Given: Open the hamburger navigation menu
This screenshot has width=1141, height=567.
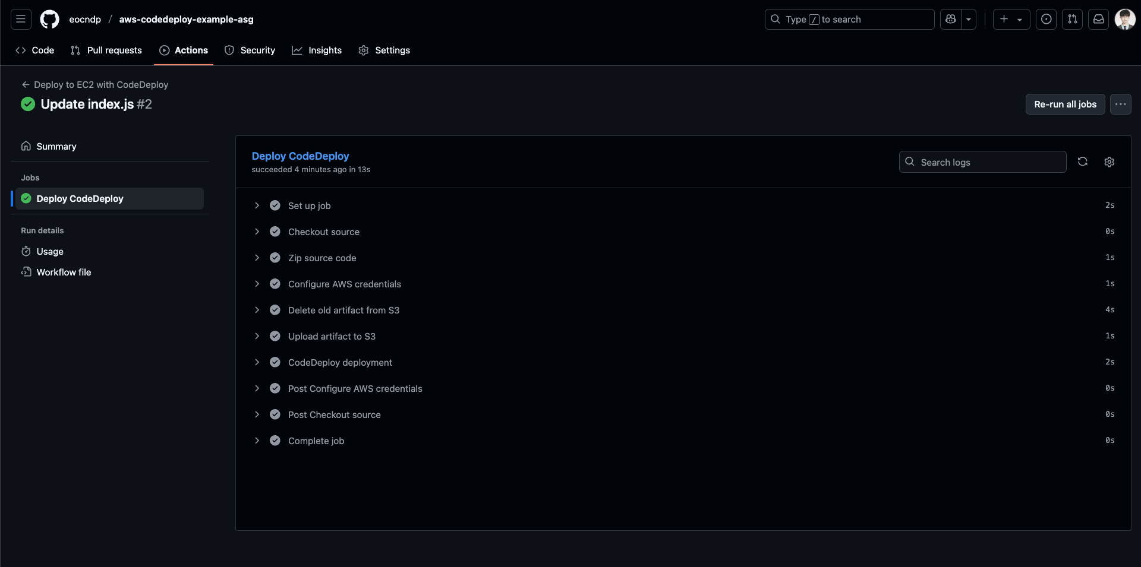Looking at the screenshot, I should (21, 19).
